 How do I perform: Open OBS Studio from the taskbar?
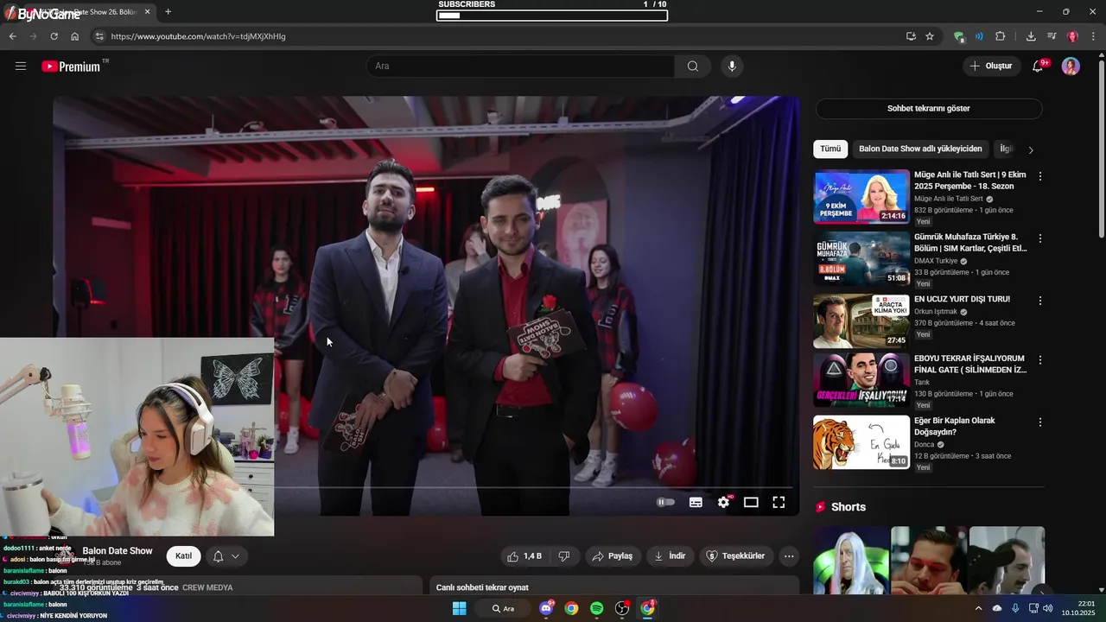point(621,608)
